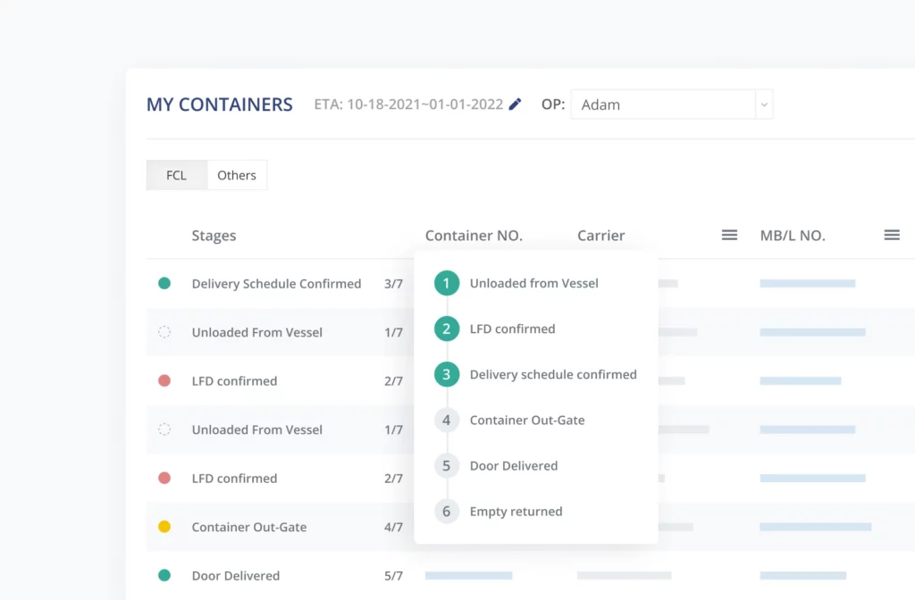Click the ETA date range text
915x600 pixels.
pos(408,104)
